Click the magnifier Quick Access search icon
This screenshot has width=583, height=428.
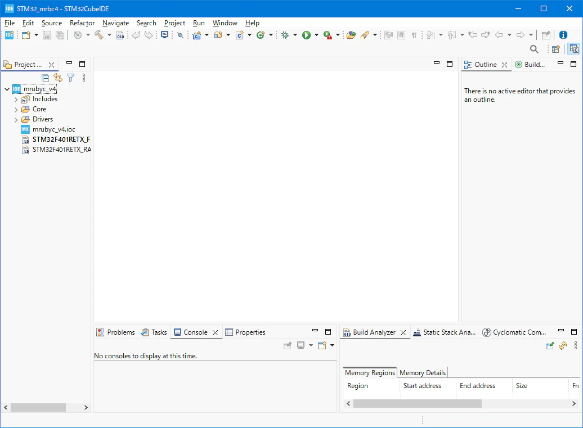coord(534,49)
